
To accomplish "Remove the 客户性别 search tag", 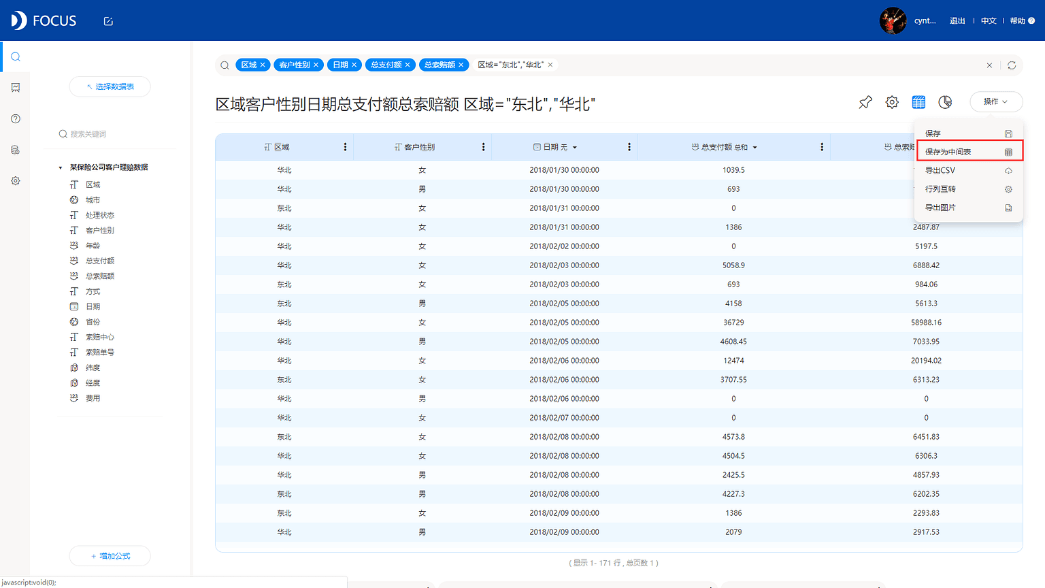I will point(316,65).
